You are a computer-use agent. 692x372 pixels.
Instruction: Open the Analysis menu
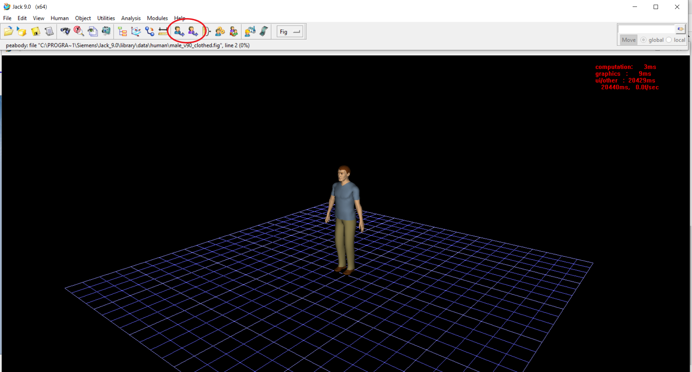click(131, 18)
